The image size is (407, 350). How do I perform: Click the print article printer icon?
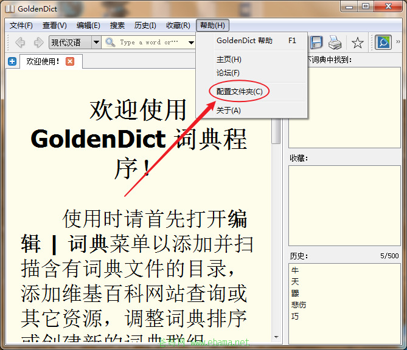click(335, 43)
